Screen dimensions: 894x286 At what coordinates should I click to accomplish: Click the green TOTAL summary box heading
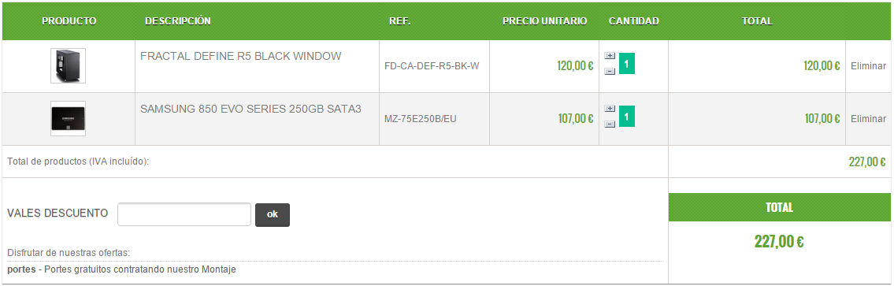pyautogui.click(x=780, y=207)
